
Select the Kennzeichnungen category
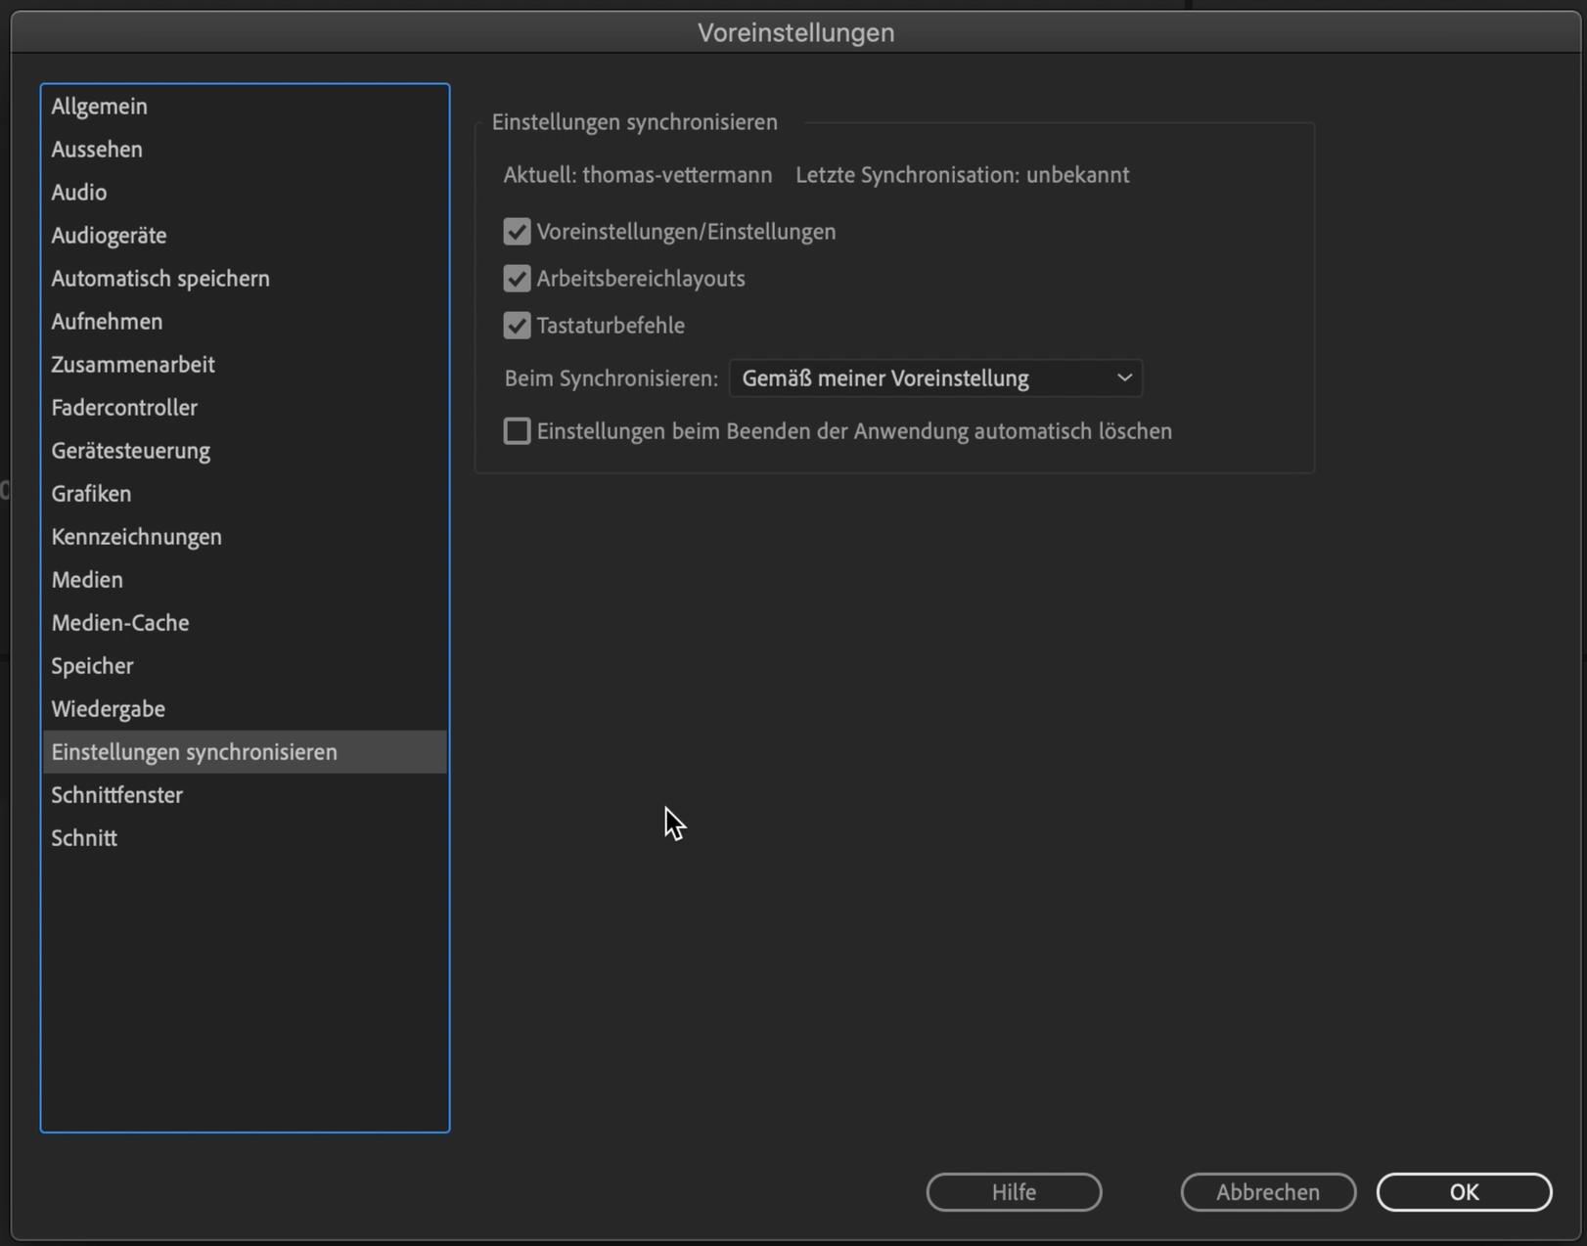pos(137,537)
